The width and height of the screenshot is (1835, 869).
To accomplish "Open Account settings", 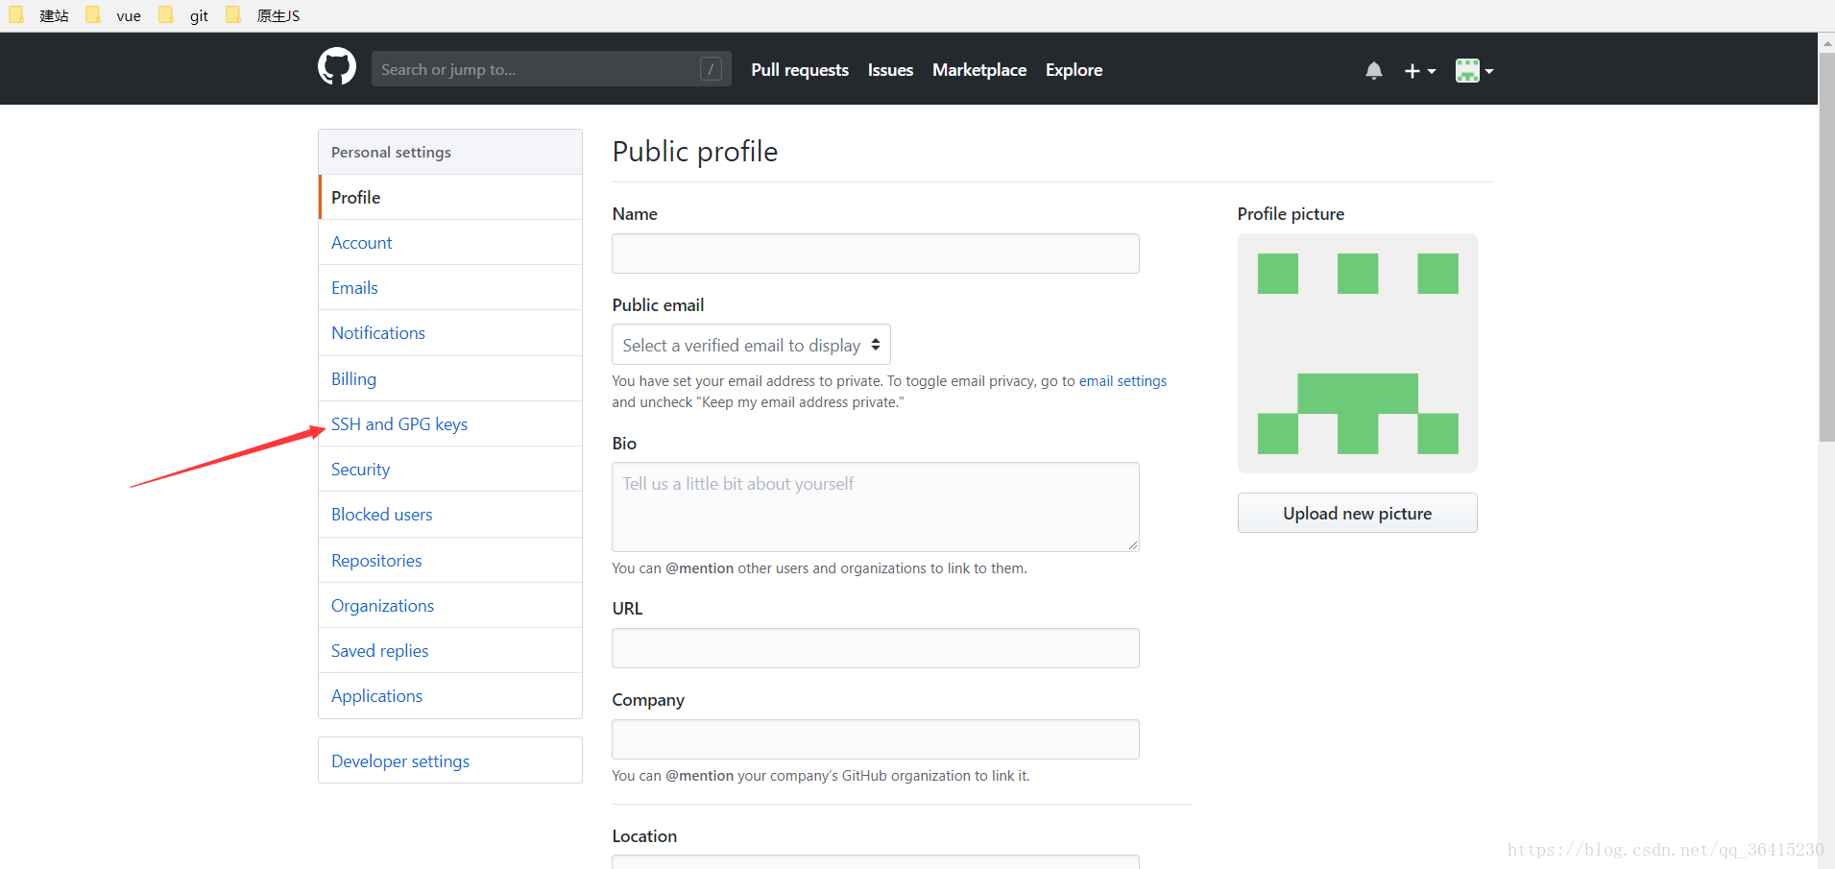I will pyautogui.click(x=450, y=242).
